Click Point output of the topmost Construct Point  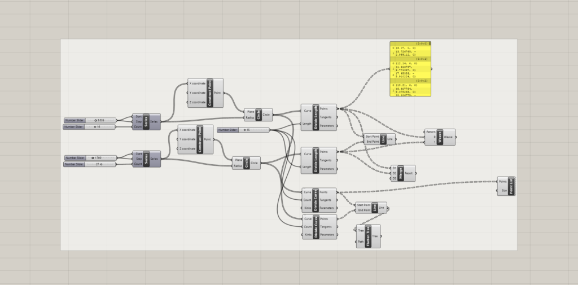217,93
